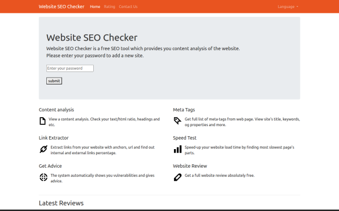Click the 'Speed-up your website load time' description
The width and height of the screenshot is (339, 211).
point(240,150)
